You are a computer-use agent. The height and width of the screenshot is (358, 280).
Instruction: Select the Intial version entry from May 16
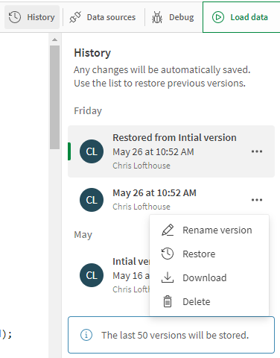(x=109, y=275)
